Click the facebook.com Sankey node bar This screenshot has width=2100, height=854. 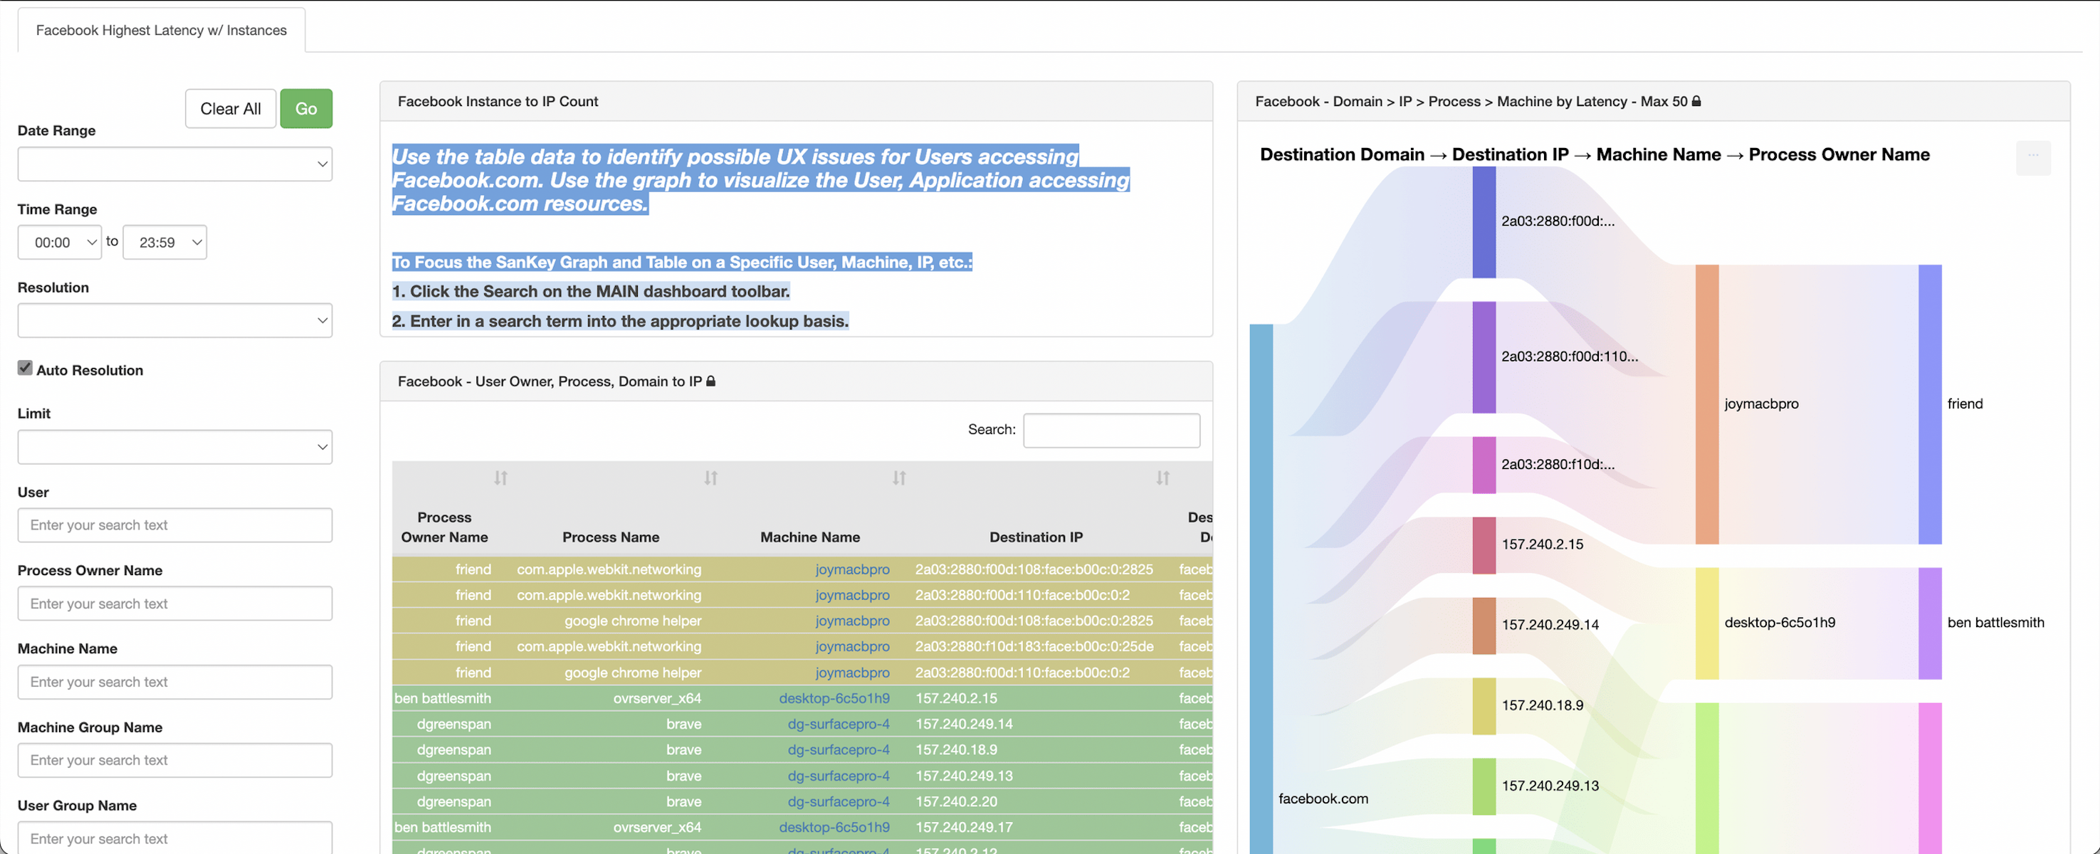(x=1260, y=589)
